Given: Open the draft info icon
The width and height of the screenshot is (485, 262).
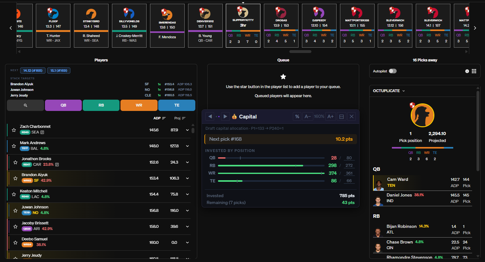Looking at the screenshot, I should (x=467, y=71).
